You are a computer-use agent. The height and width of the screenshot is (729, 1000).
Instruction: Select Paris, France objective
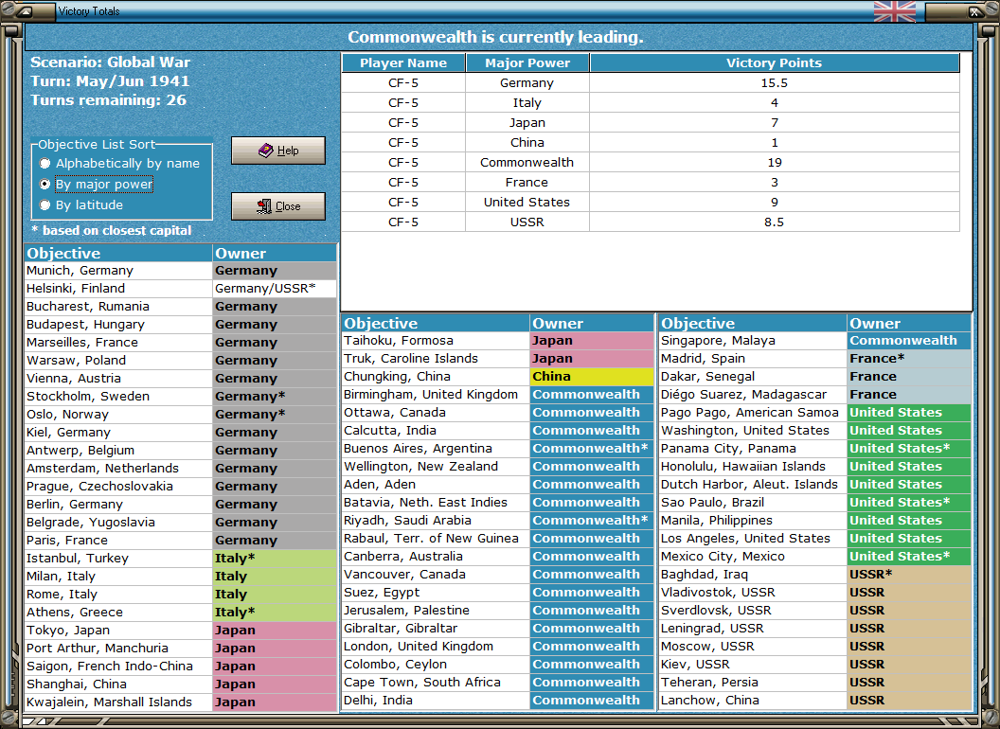pos(118,541)
